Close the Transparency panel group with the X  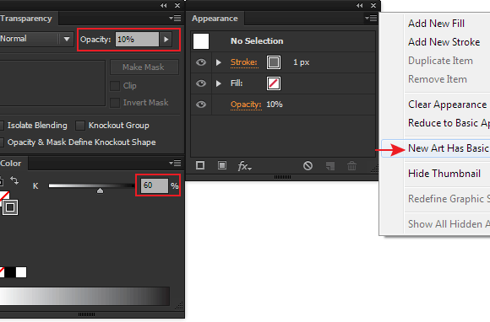[x=177, y=5]
